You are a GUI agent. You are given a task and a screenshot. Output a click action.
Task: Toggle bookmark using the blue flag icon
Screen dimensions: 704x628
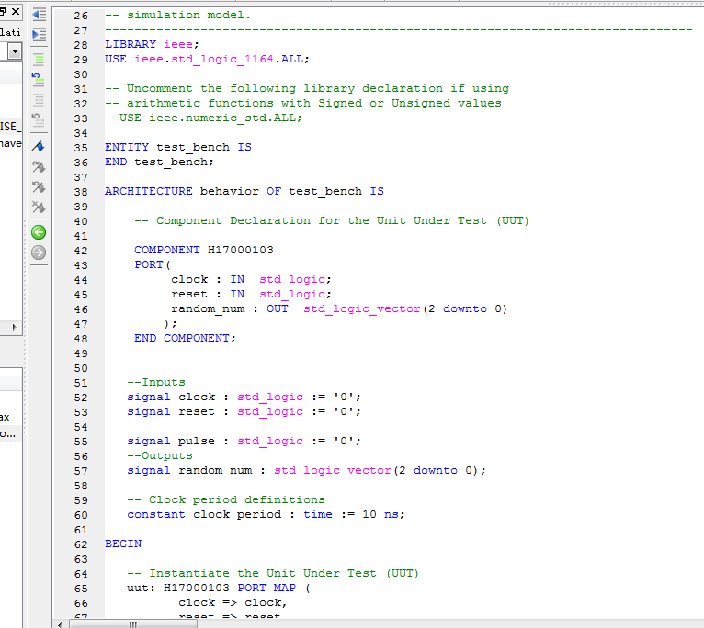click(x=39, y=147)
